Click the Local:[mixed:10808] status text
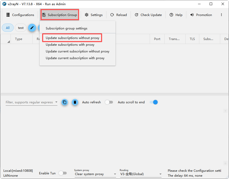The image size is (229, 179). coord(18,171)
